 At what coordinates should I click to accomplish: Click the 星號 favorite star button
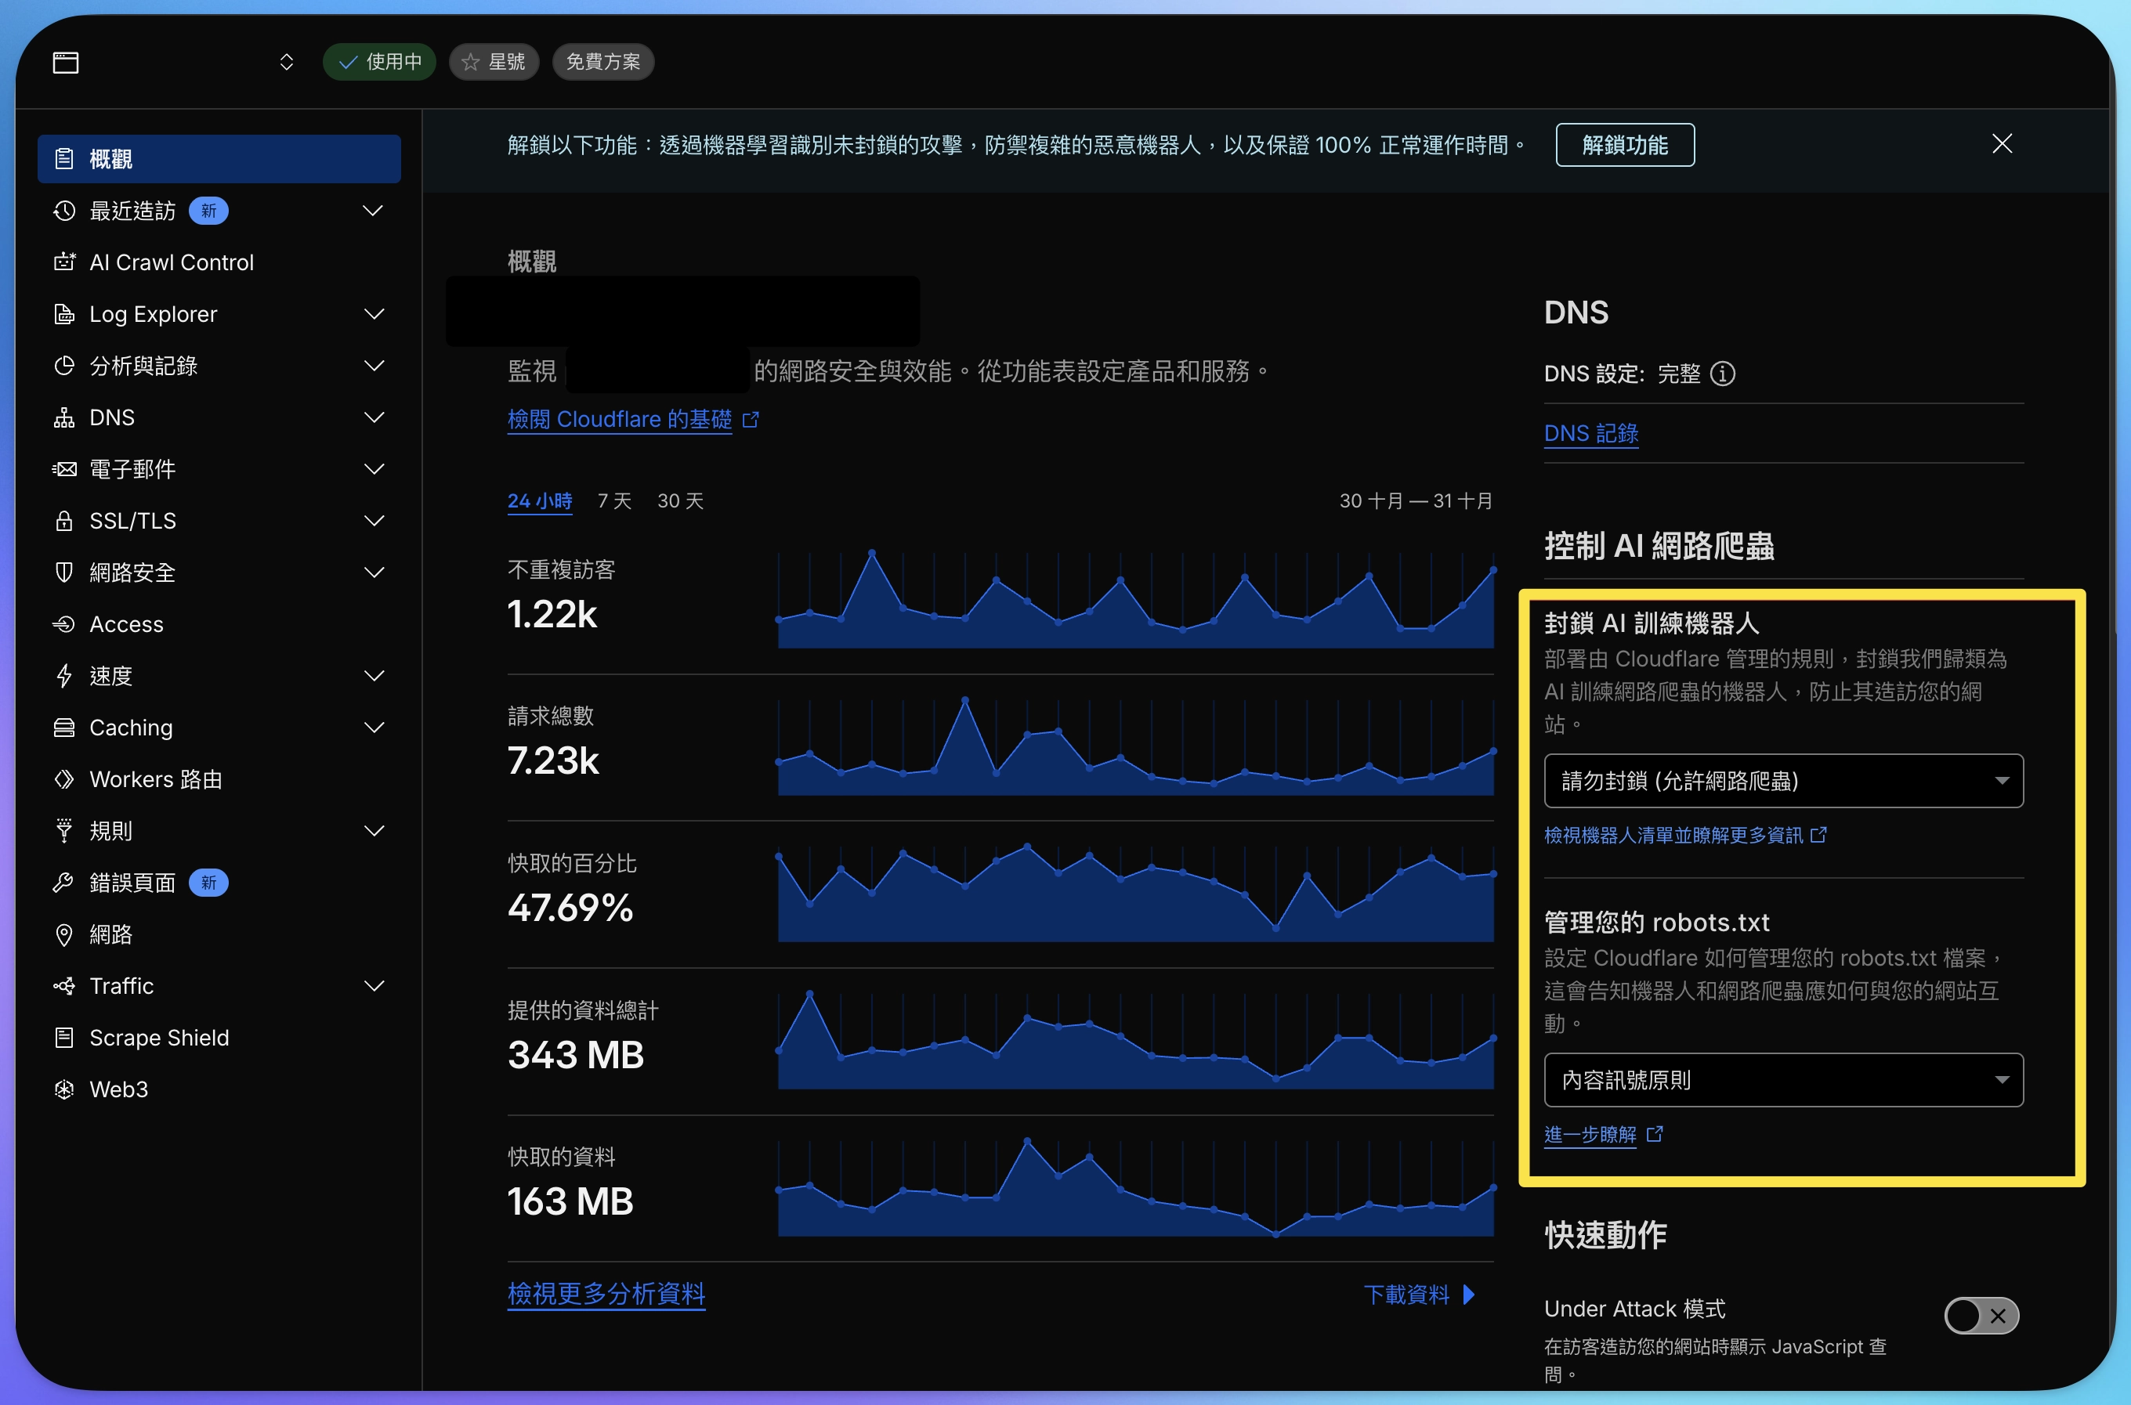pos(493,61)
